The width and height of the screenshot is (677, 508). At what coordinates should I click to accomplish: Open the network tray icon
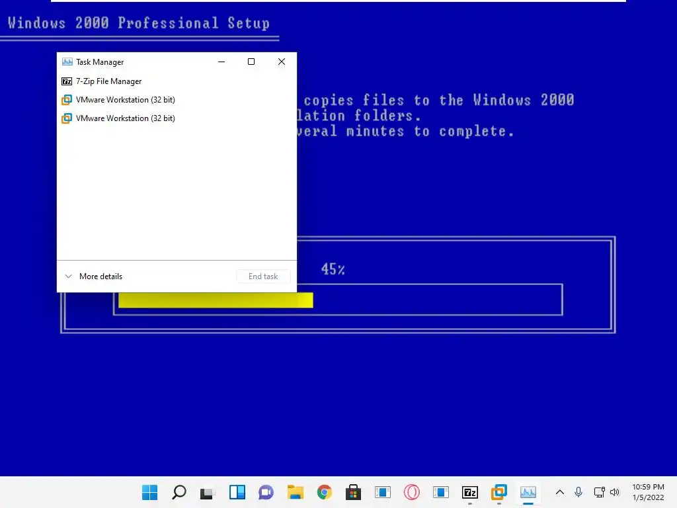(599, 492)
